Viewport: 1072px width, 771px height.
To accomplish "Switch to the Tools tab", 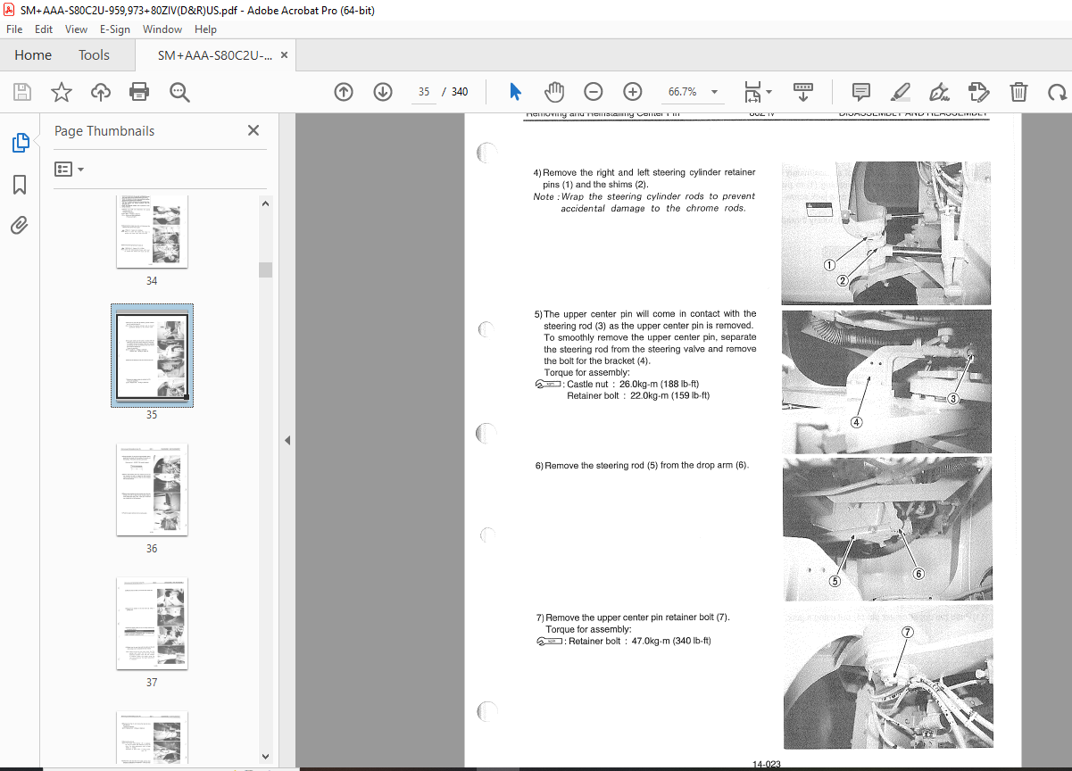I will click(94, 55).
